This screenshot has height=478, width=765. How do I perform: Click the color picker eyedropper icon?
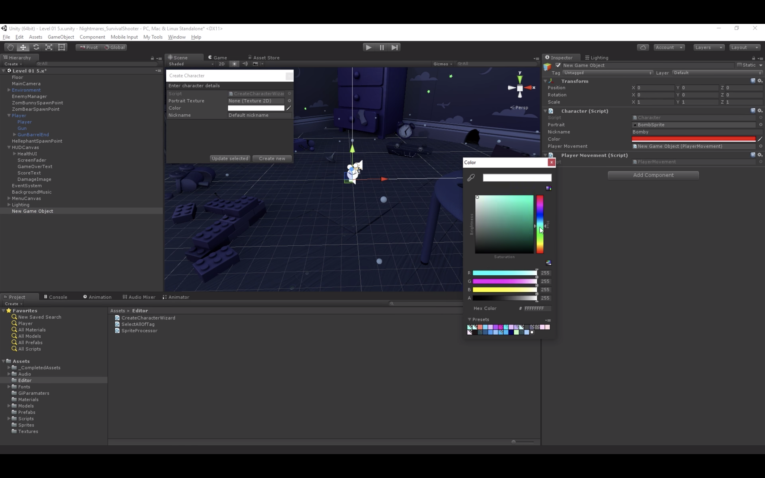tap(471, 177)
